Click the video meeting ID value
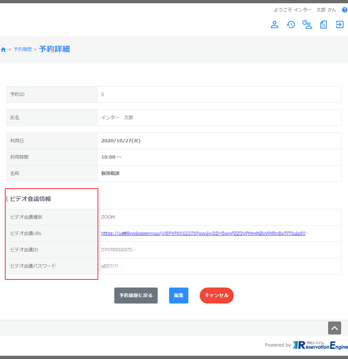The width and height of the screenshot is (348, 359). 117,250
